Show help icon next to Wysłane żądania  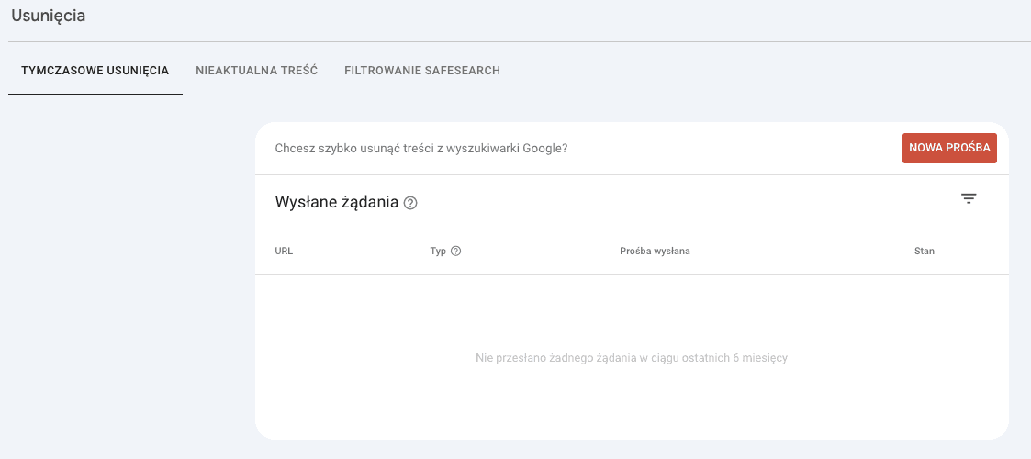411,203
